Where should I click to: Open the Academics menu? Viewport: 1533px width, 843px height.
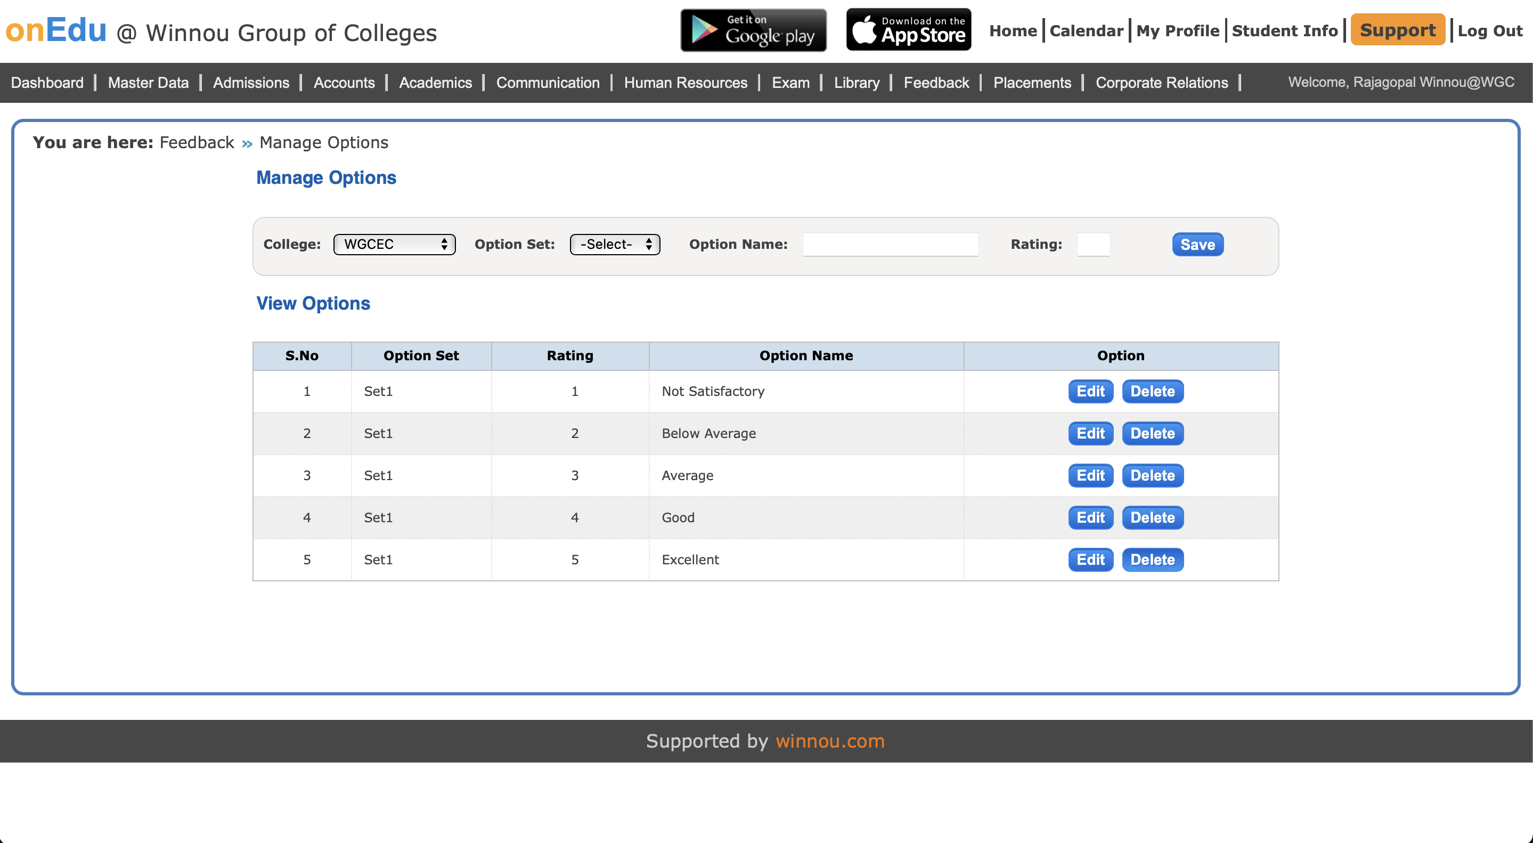[435, 83]
